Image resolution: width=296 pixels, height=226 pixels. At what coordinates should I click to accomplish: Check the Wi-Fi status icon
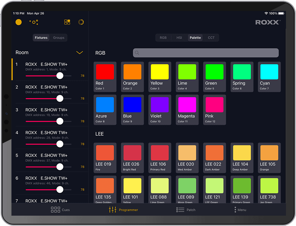tap(266, 13)
